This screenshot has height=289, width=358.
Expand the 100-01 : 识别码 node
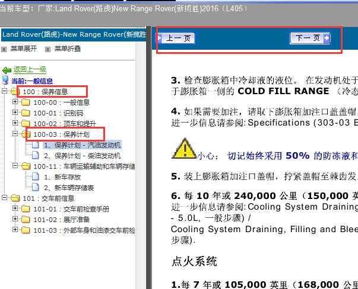click(x=15, y=113)
